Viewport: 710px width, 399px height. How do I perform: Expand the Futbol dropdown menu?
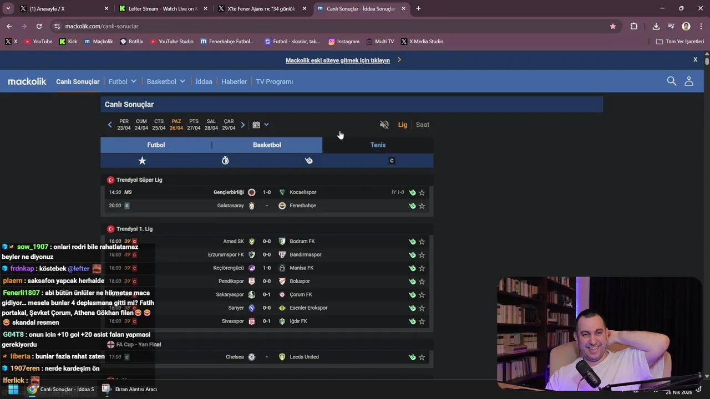pyautogui.click(x=123, y=81)
